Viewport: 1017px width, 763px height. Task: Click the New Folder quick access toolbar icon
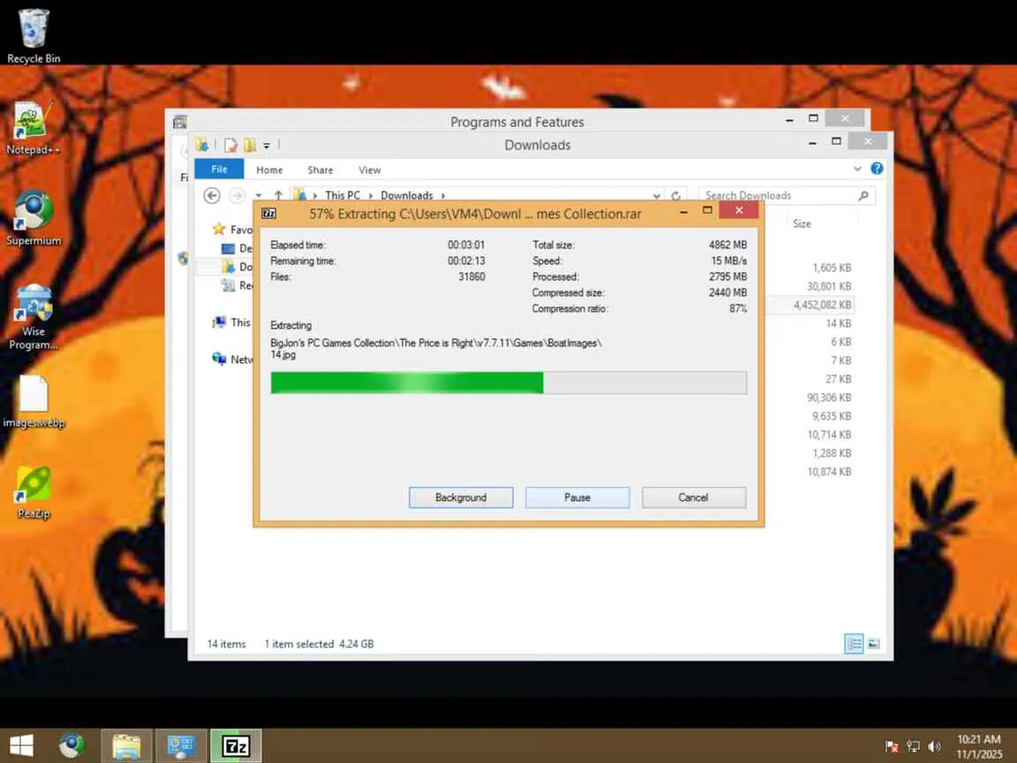tap(250, 146)
